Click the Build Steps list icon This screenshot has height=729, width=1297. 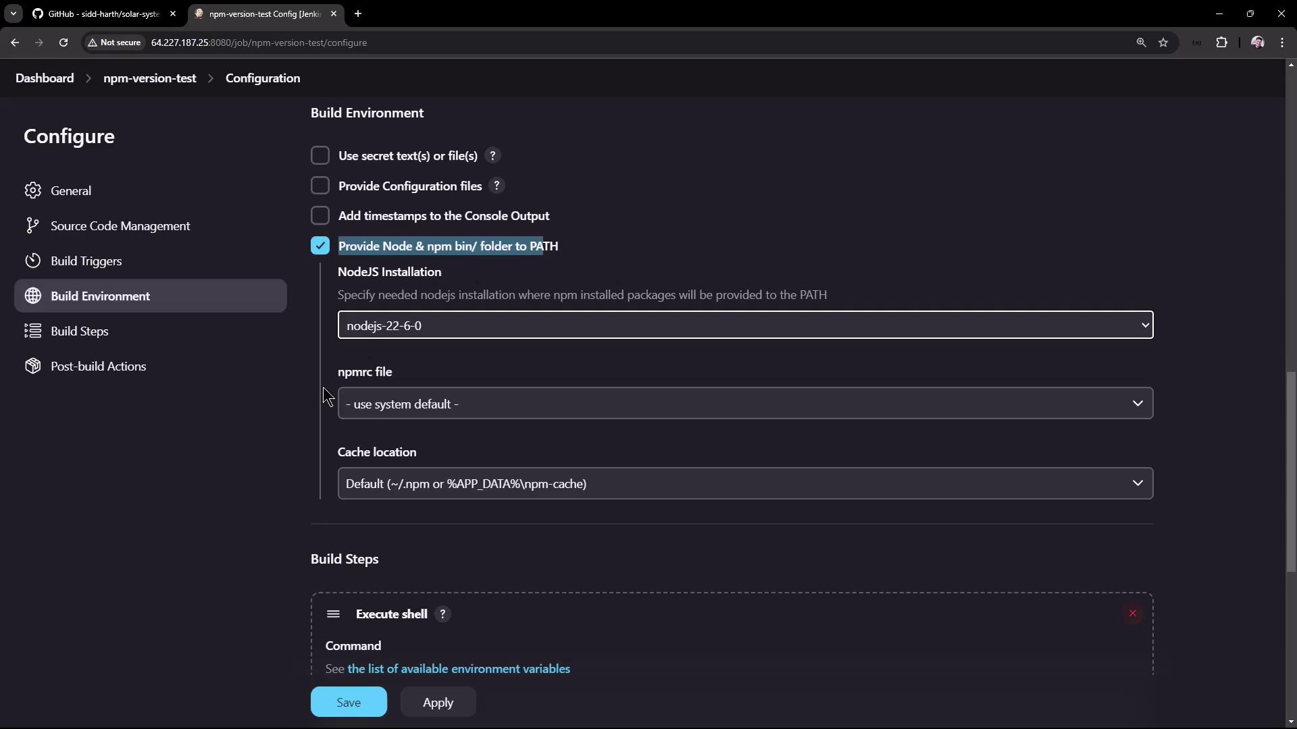click(32, 331)
